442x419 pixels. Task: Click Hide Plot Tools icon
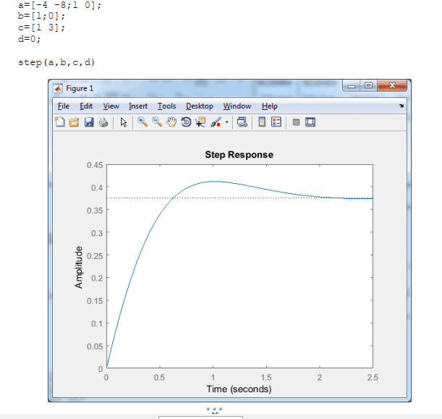(x=296, y=122)
